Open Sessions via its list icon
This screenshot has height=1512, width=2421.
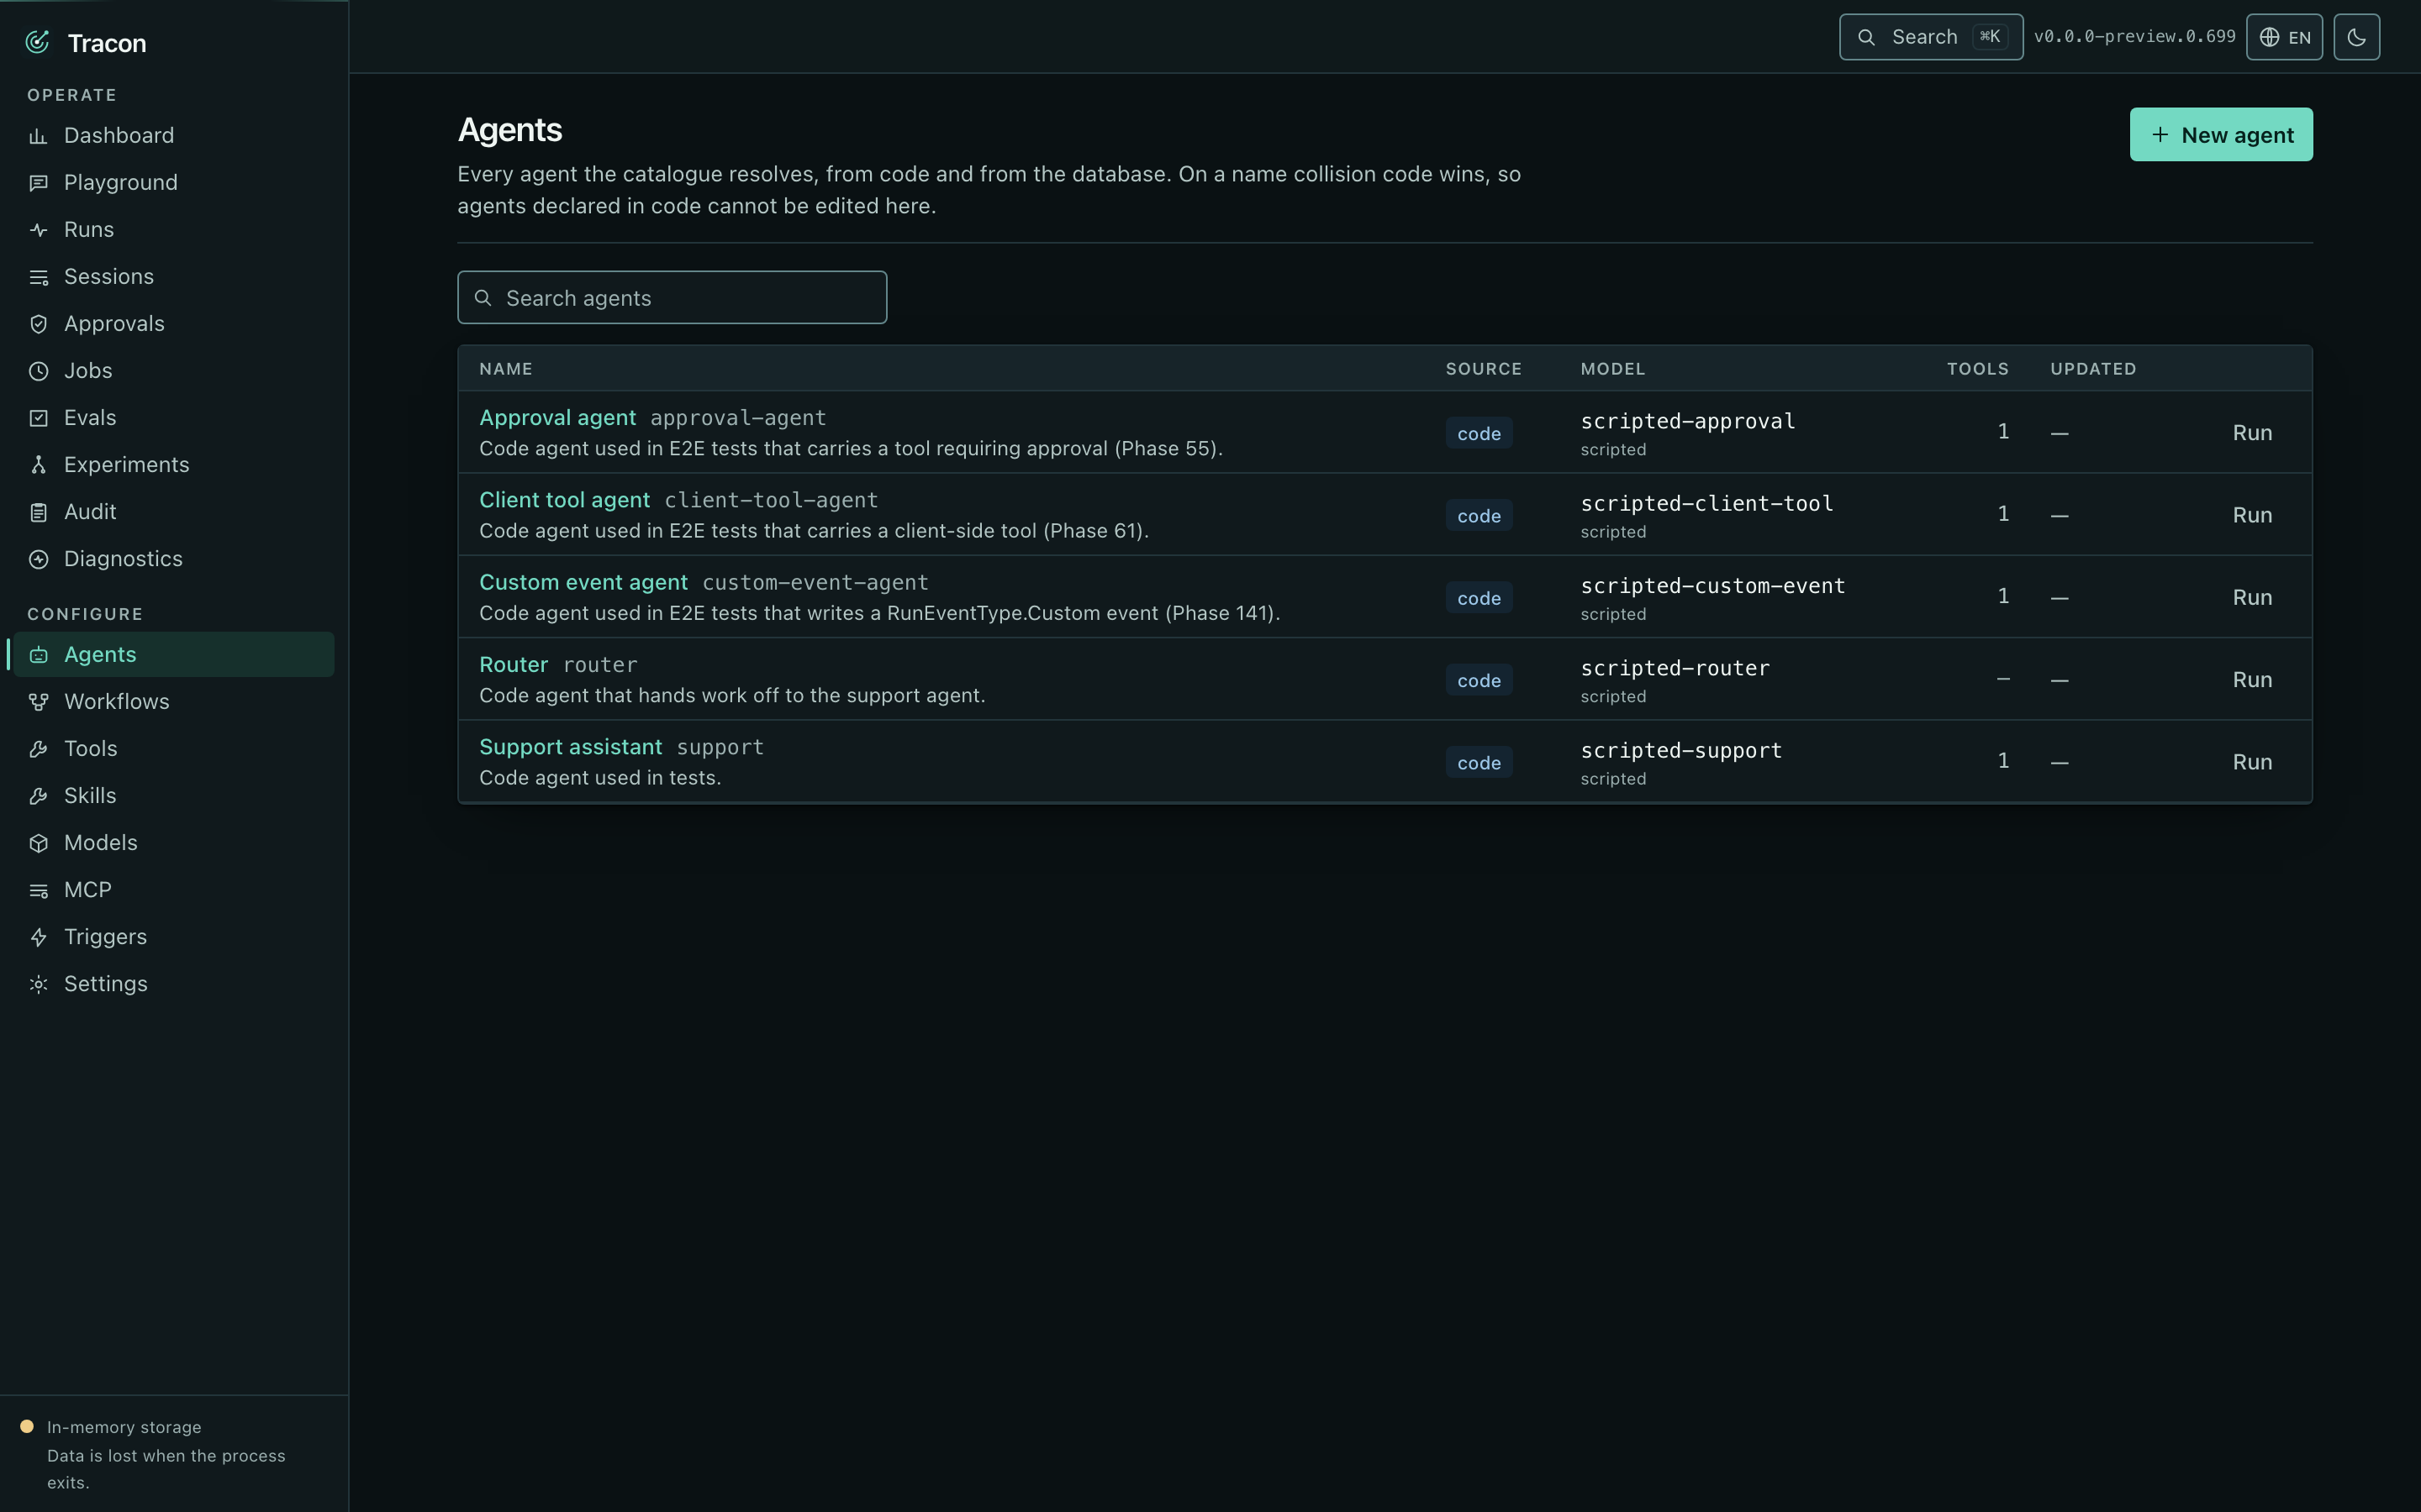tap(38, 277)
